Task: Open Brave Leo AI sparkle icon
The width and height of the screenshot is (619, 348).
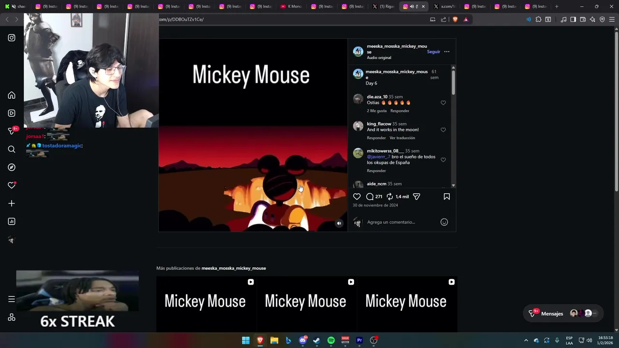Action: point(592,19)
